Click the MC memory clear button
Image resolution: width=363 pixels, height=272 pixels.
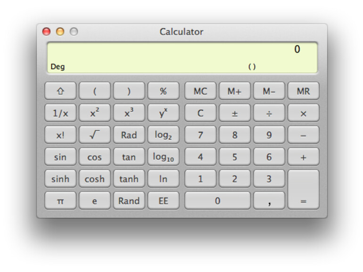click(200, 91)
